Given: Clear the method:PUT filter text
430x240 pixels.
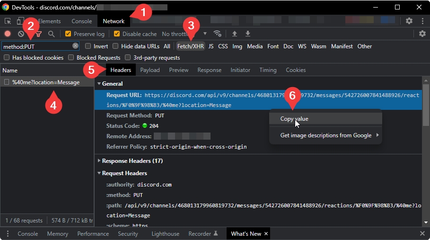Looking at the screenshot, I should [x=75, y=46].
